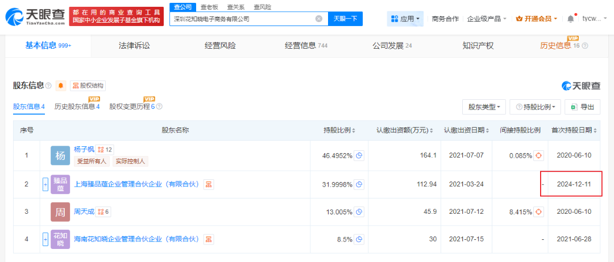Click the 2024-12-11 date cell
The image size is (614, 262).
[574, 184]
